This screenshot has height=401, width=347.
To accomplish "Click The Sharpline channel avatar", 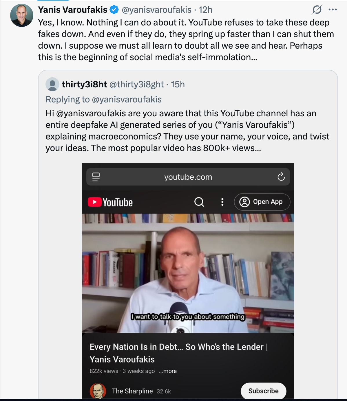I will [98, 391].
